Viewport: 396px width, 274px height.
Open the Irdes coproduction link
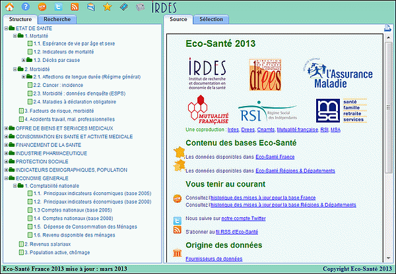[x=233, y=130]
